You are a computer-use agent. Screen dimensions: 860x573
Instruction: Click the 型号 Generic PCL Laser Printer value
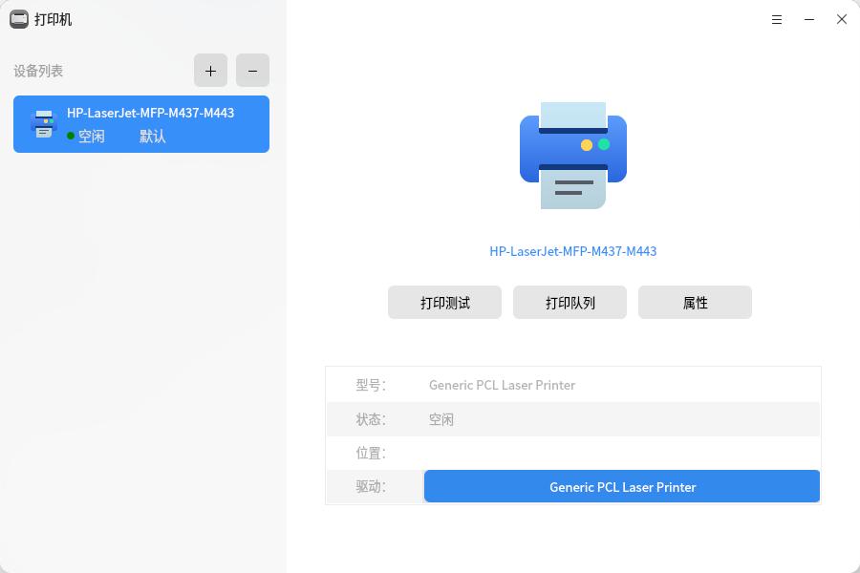click(x=502, y=385)
